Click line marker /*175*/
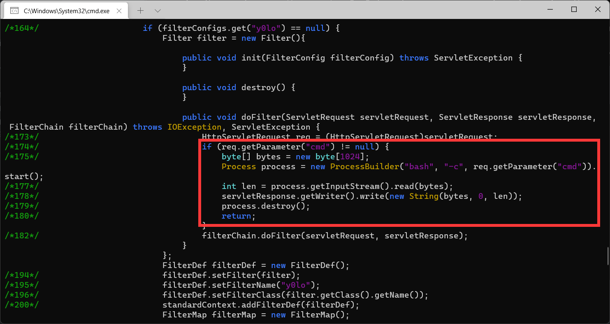 click(x=22, y=157)
